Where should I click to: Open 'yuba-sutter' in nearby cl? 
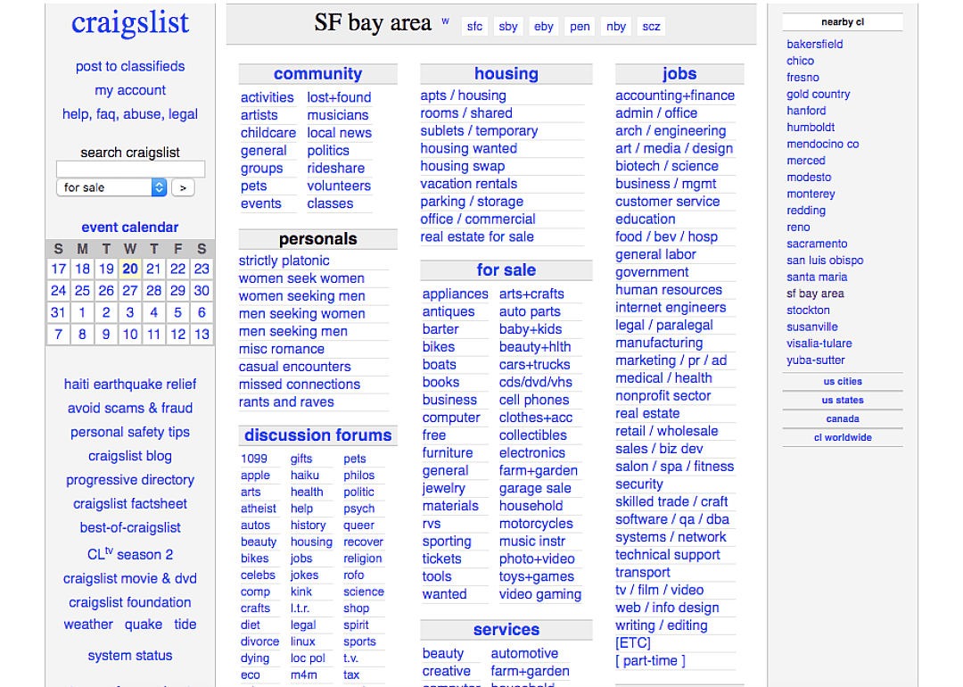pyautogui.click(x=816, y=360)
